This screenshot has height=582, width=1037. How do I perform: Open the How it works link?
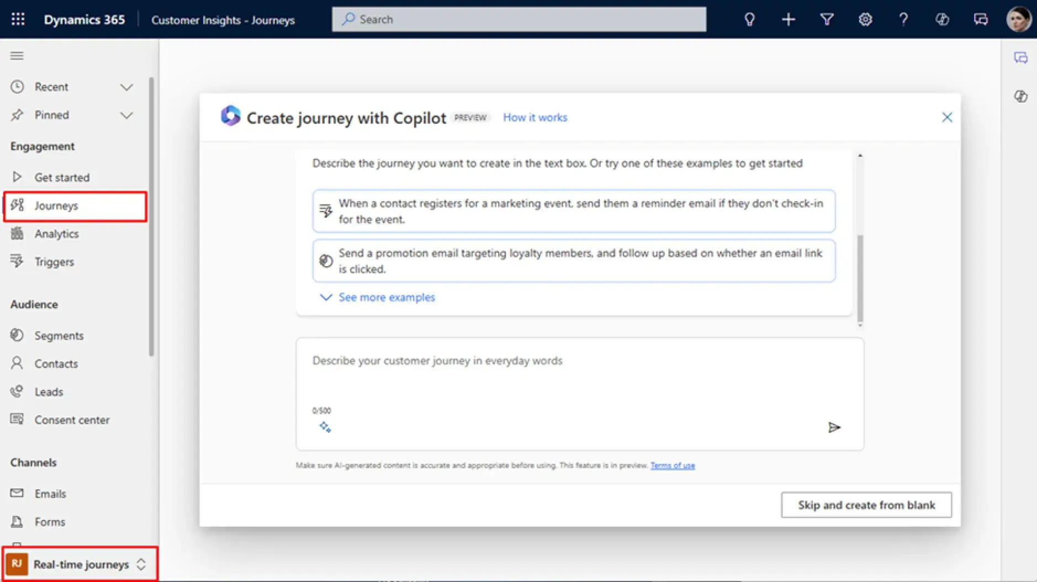535,117
